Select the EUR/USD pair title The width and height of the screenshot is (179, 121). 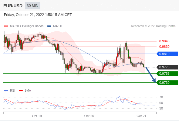click(x=13, y=6)
